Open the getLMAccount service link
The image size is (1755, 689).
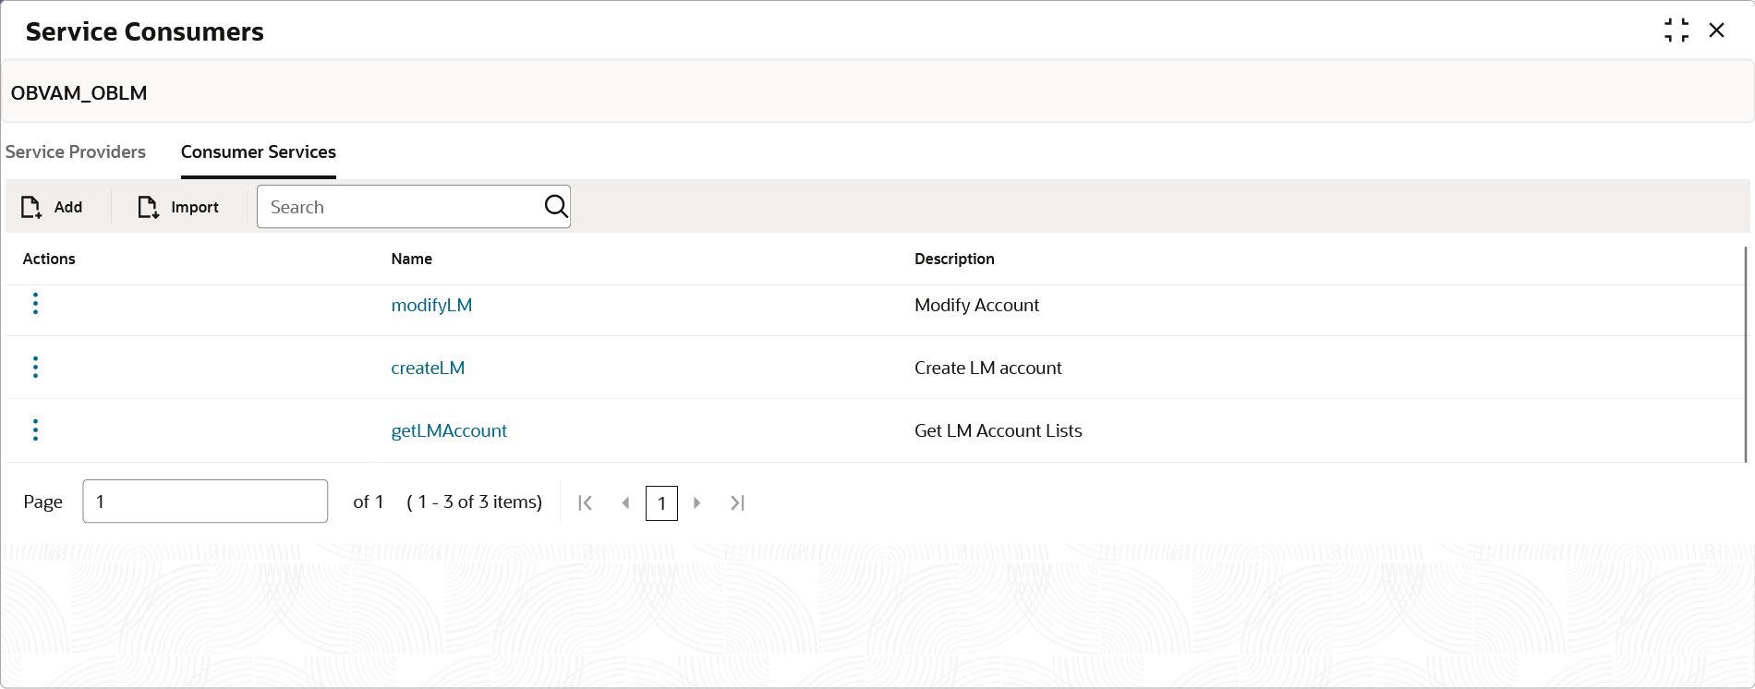[x=449, y=430]
